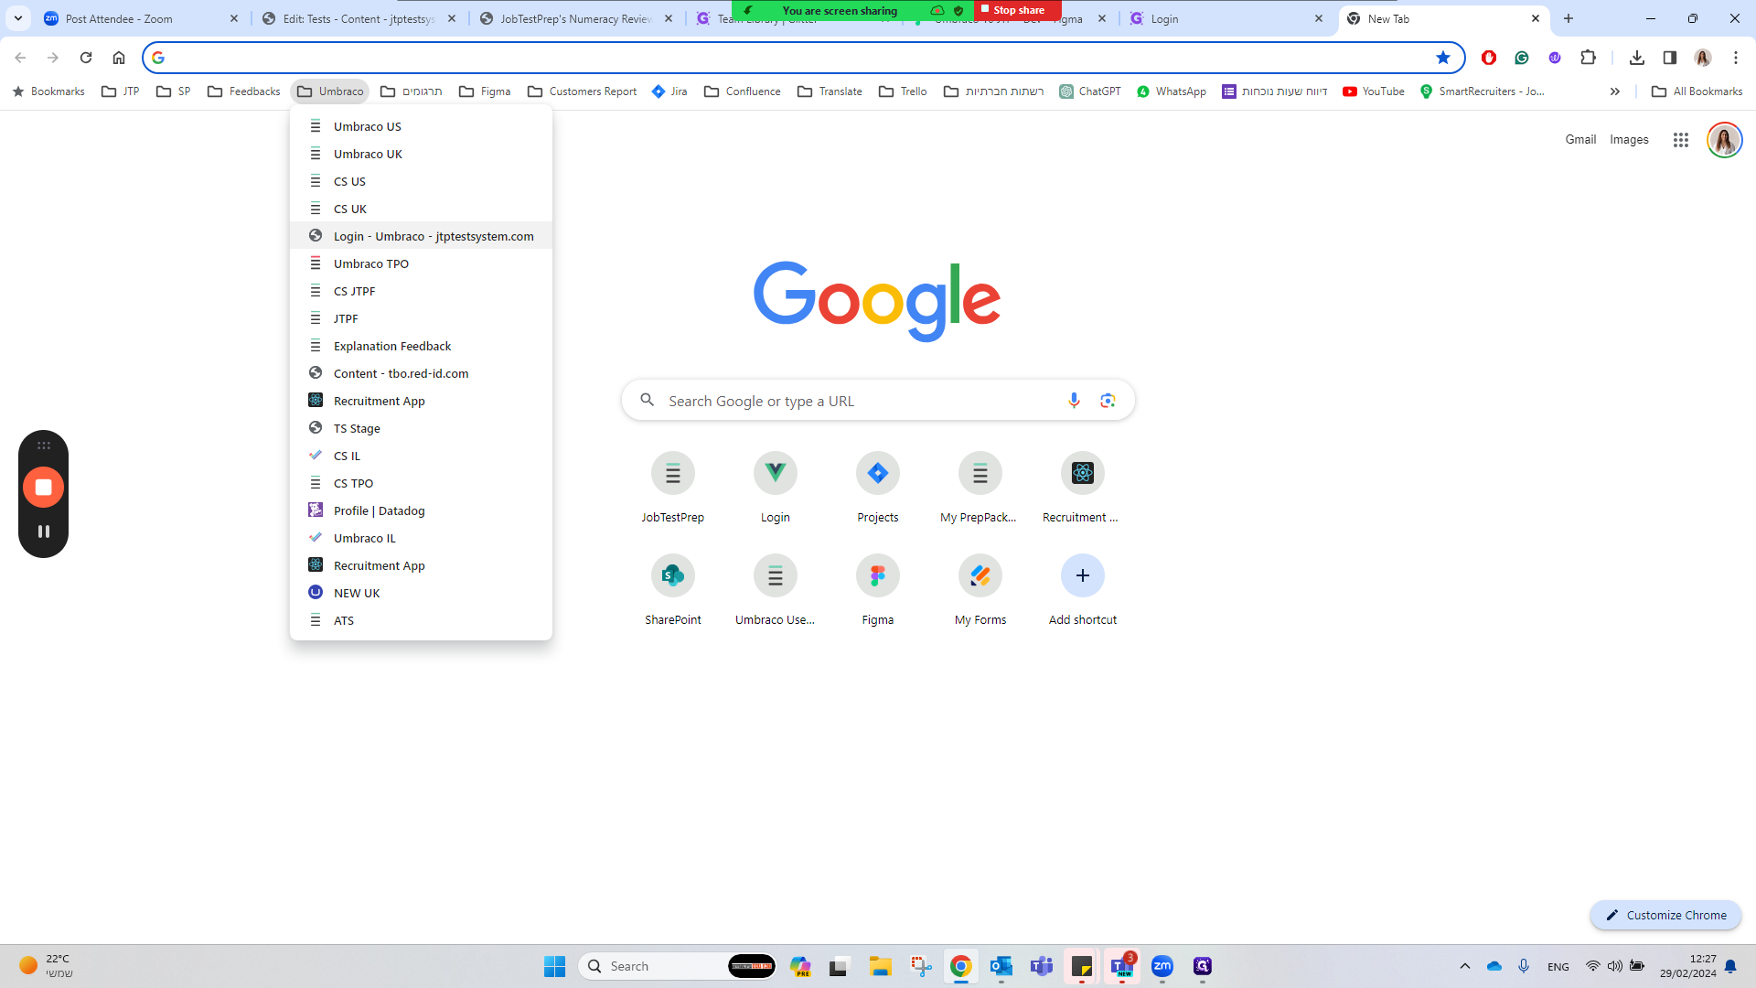Open the Figma shortcut tile
Screen dimensions: 1756x988
pyautogui.click(x=878, y=591)
